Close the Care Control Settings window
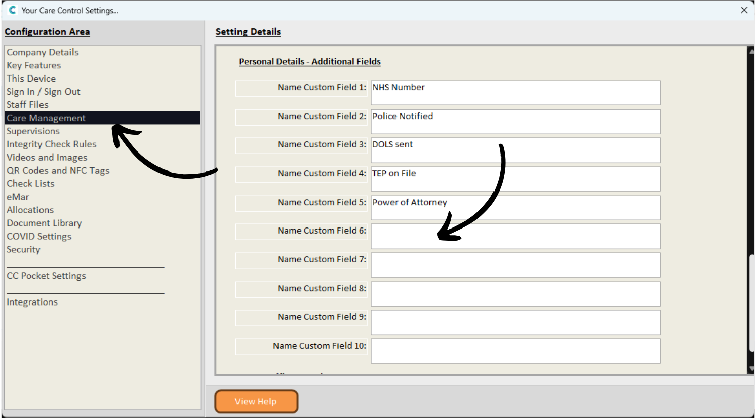The image size is (755, 418). coord(744,10)
